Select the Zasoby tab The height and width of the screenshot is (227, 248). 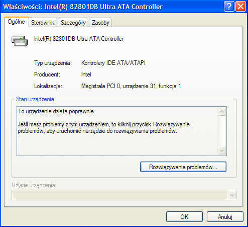100,23
